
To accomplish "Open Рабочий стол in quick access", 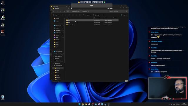I will tap(58, 26).
